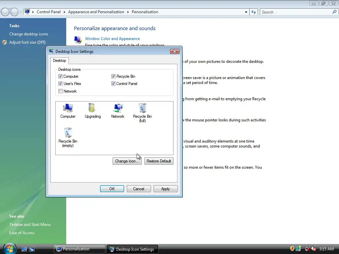Click the Back navigation arrow
The image size is (339, 254).
click(5, 12)
